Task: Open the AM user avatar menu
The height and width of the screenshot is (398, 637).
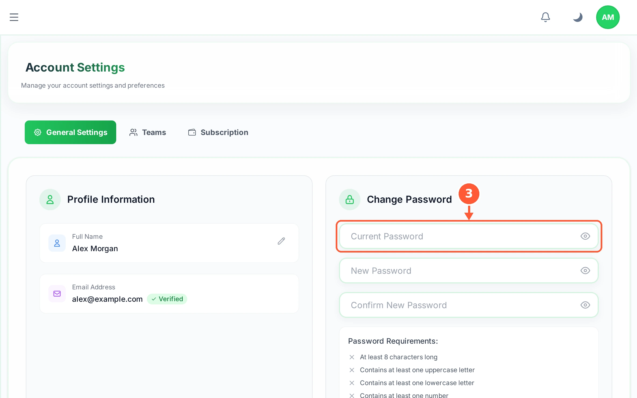Action: coord(608,17)
